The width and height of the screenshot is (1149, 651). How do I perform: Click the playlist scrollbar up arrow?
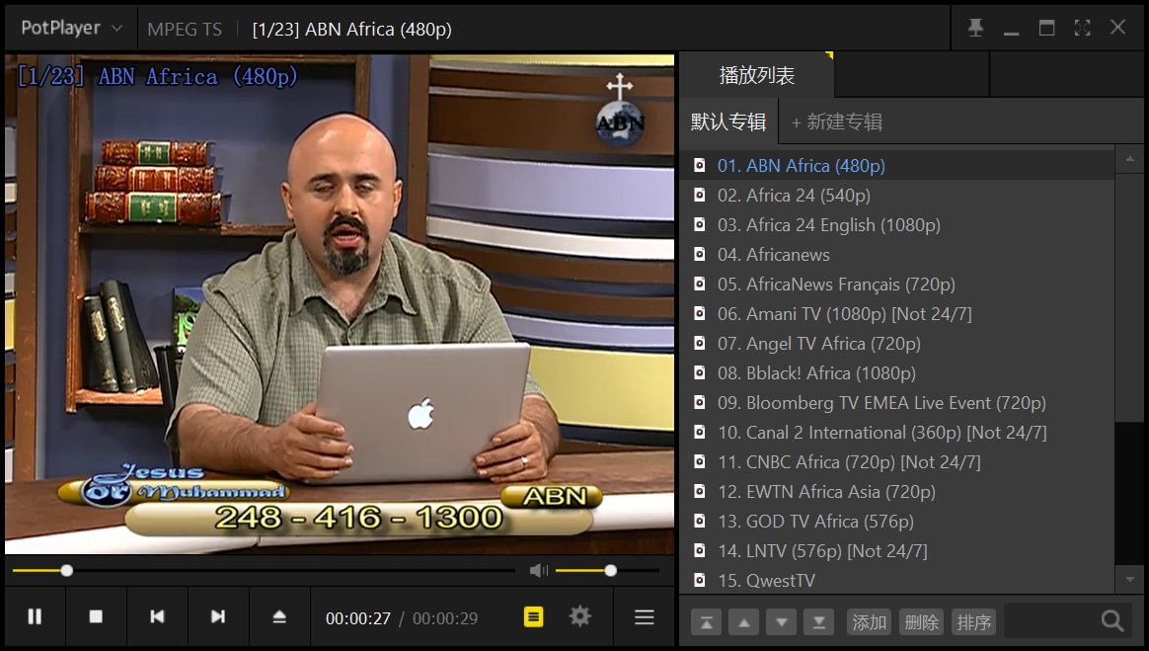[1129, 159]
